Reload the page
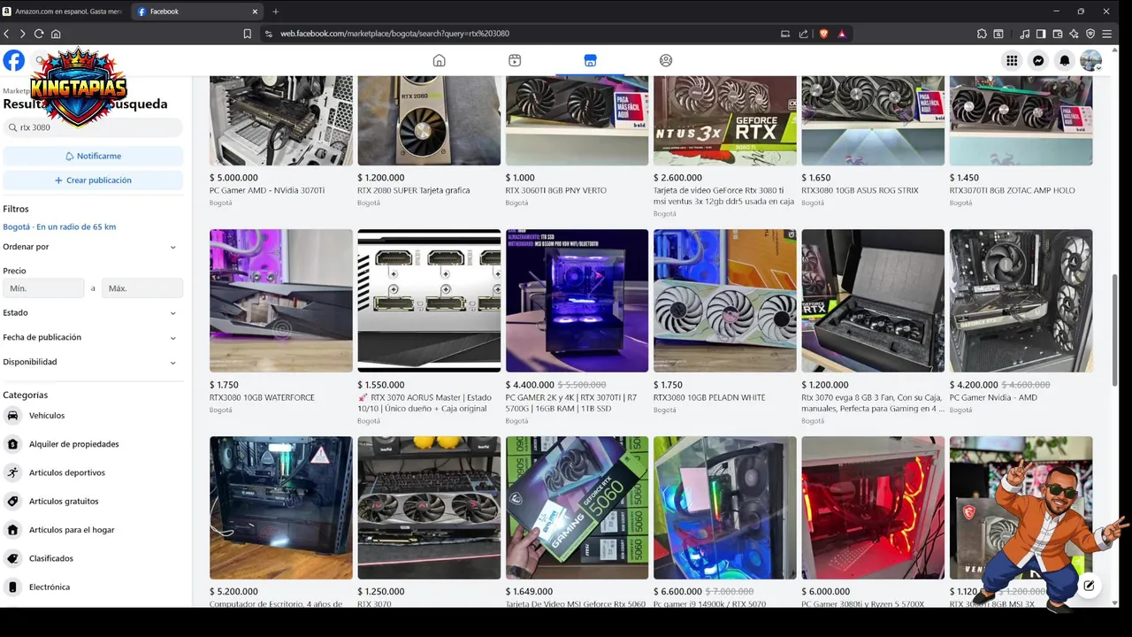Image resolution: width=1132 pixels, height=637 pixels. (39, 34)
